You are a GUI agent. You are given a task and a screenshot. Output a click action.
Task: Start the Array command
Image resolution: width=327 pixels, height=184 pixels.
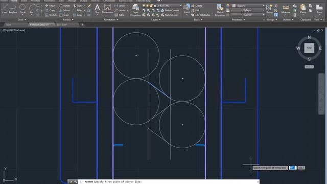pyautogui.click(x=78, y=15)
